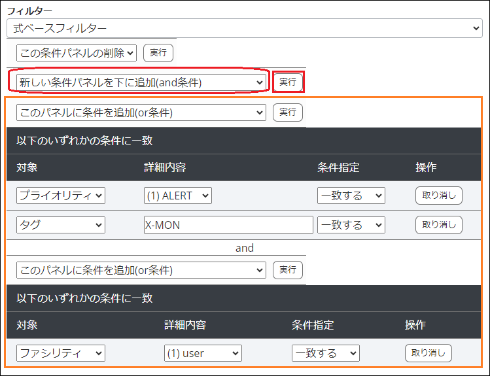
Task: Click 取り消し in the プライオリティ row
Action: coord(438,196)
